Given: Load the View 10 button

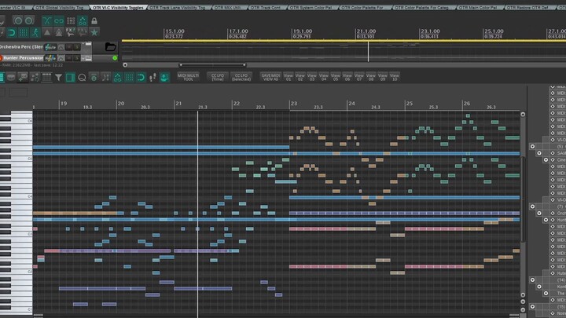Looking at the screenshot, I should 394,77.
